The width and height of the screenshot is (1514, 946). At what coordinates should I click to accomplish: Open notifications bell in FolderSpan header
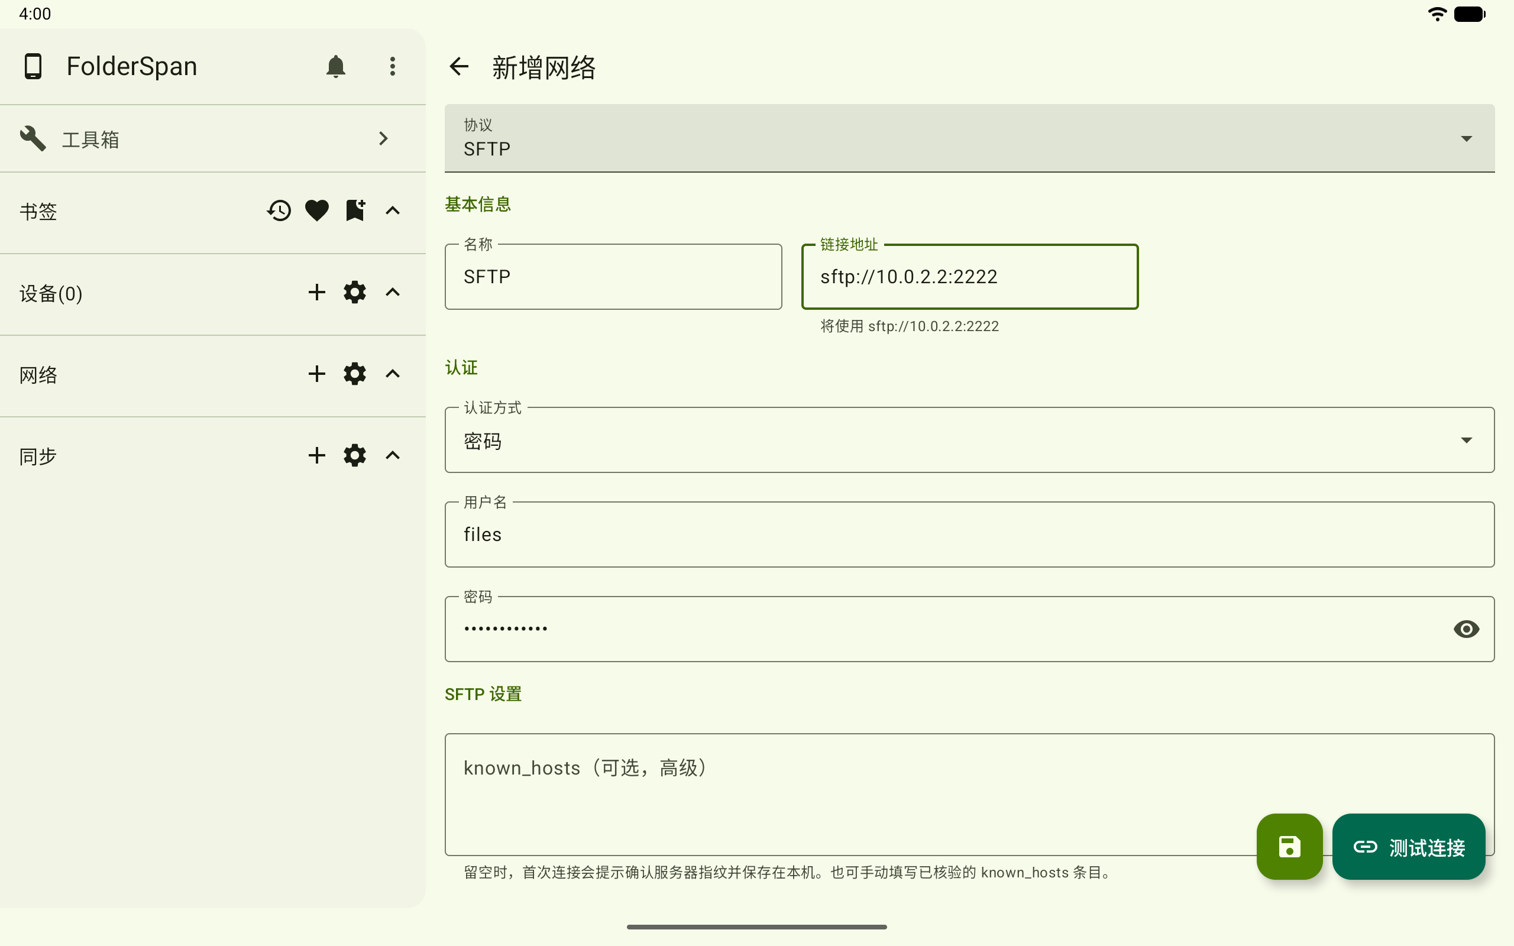(336, 66)
